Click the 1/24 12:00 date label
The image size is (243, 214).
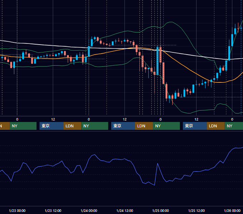pos(125,210)
